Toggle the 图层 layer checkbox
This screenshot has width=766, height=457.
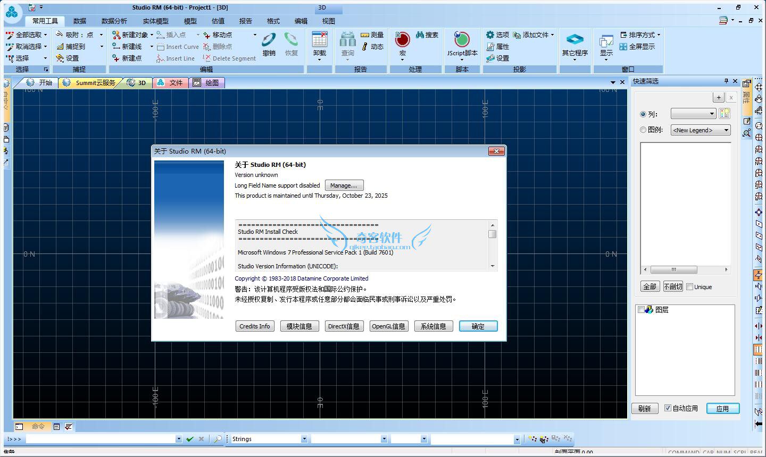pos(641,310)
